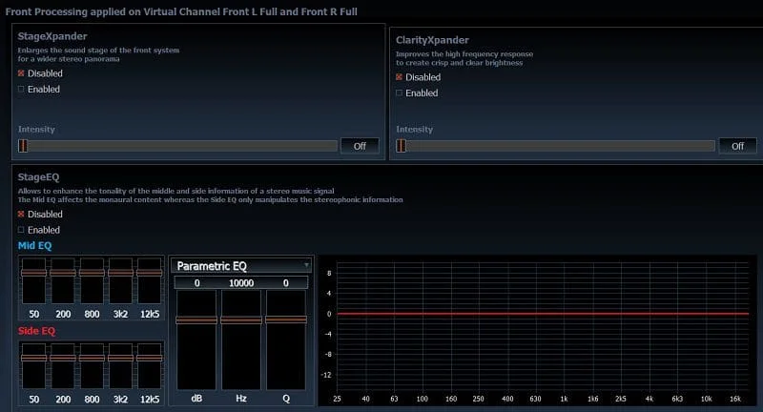
Task: Click the parametric Hz frequency fader
Action: point(241,319)
